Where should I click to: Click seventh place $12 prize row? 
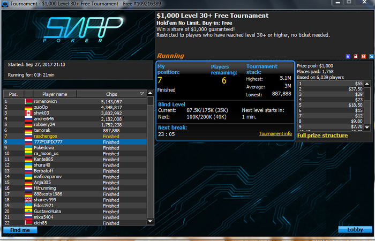(331, 116)
